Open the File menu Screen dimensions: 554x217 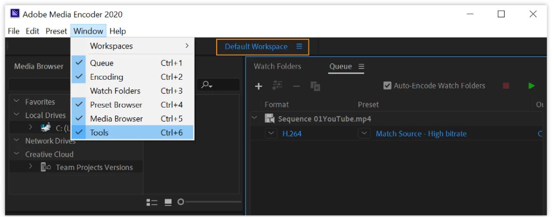click(x=13, y=31)
